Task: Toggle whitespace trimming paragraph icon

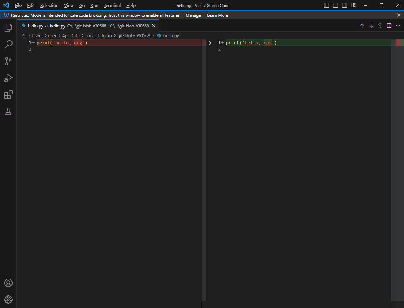Action: pyautogui.click(x=380, y=26)
